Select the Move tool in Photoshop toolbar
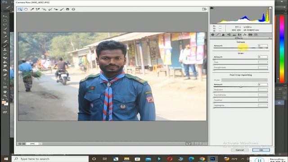Screen dimensions: 288x162 click(5, 16)
